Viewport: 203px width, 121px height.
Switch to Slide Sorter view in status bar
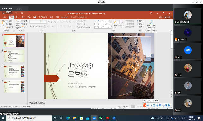[137, 107]
